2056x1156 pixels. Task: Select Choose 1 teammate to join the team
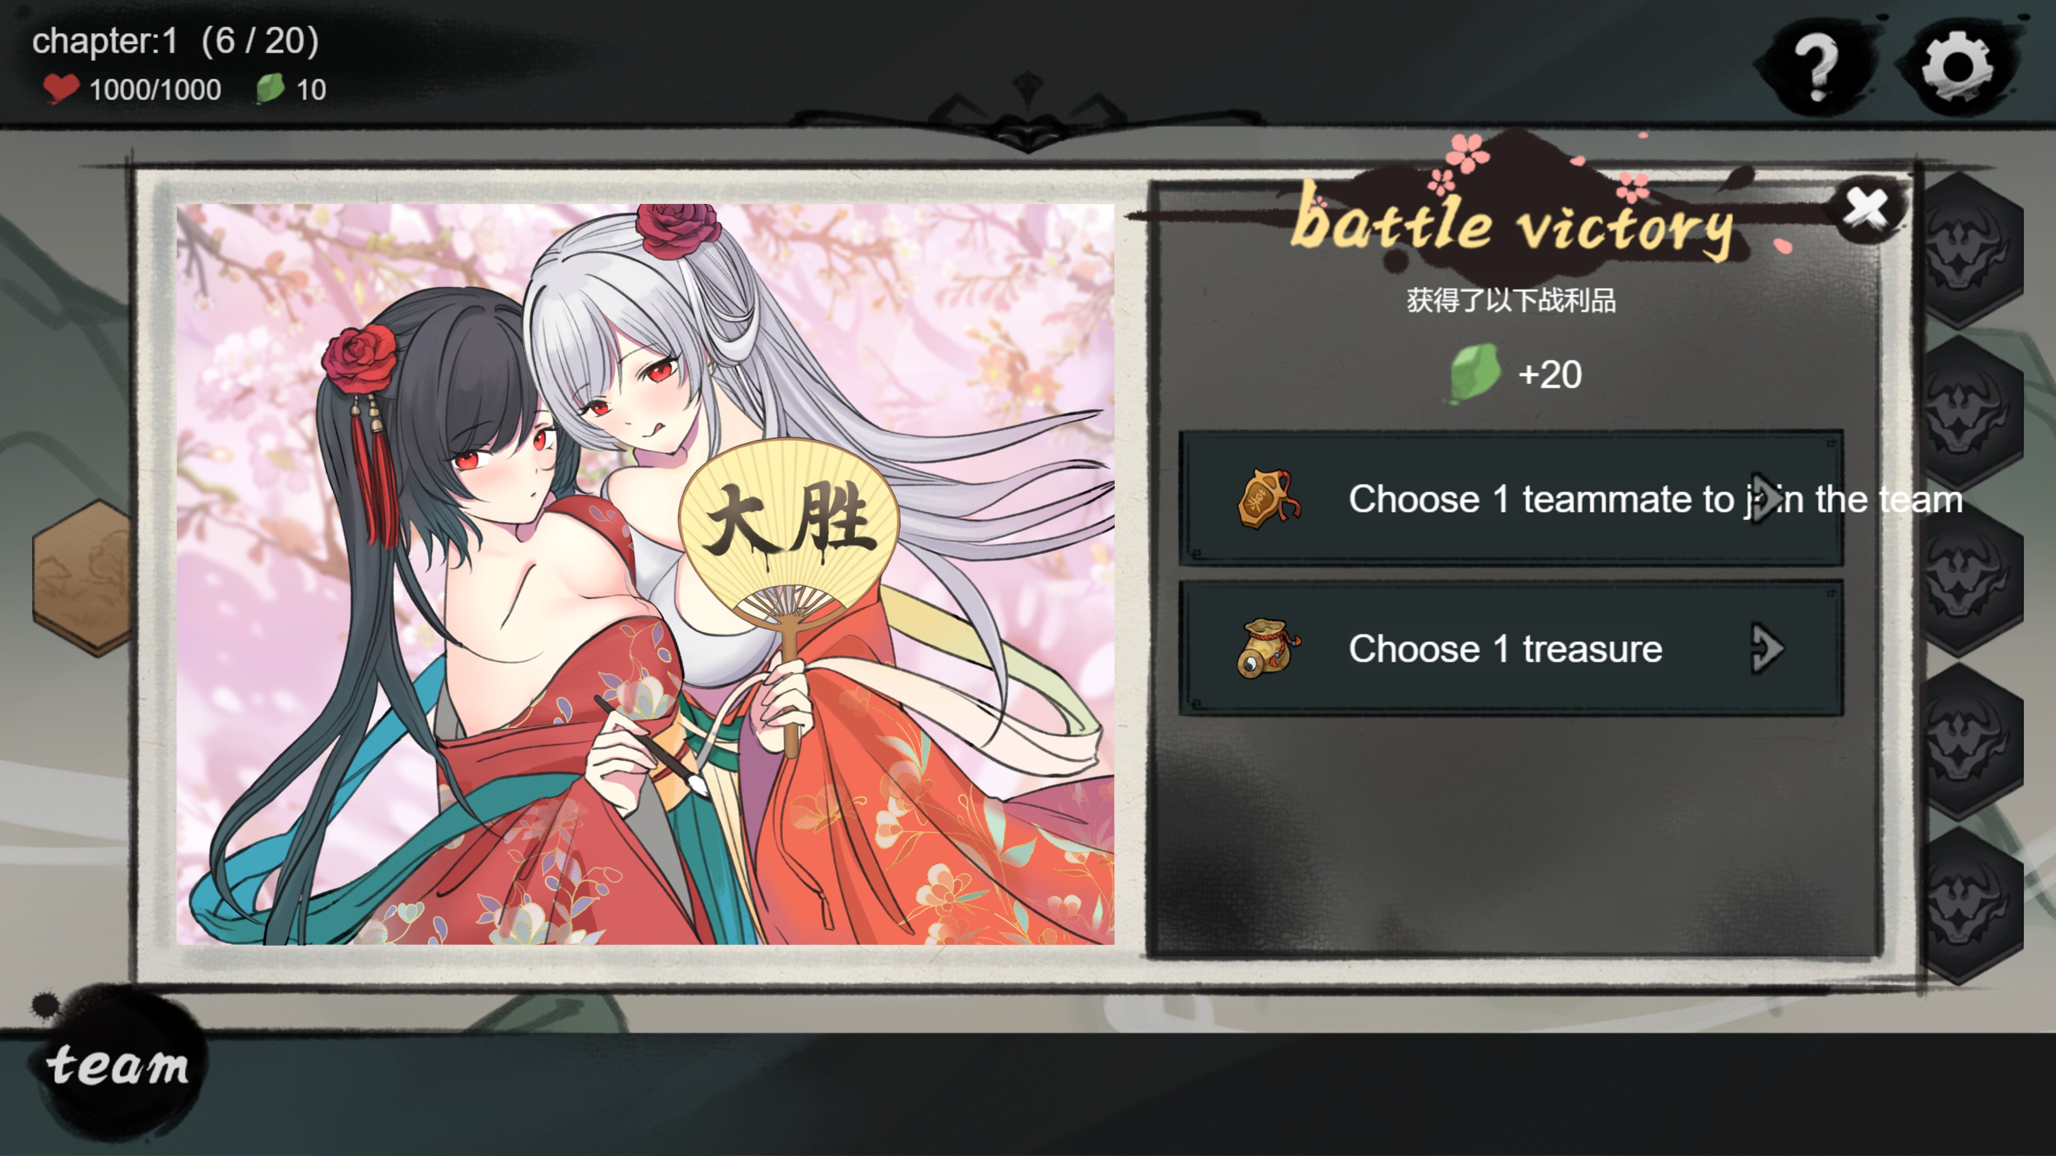1511,499
